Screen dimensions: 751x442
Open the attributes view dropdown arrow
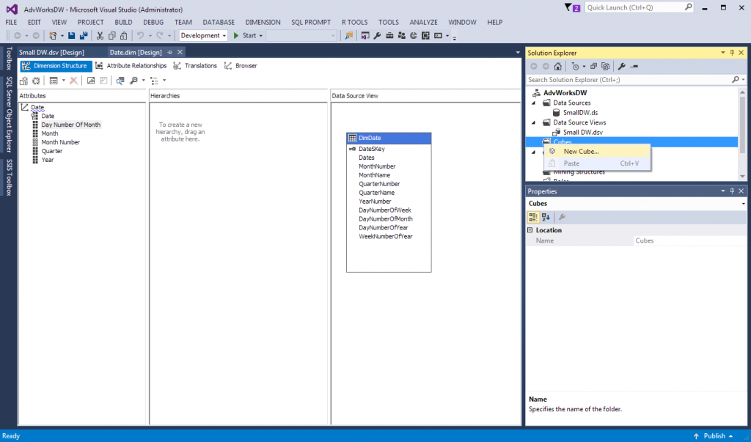[63, 81]
